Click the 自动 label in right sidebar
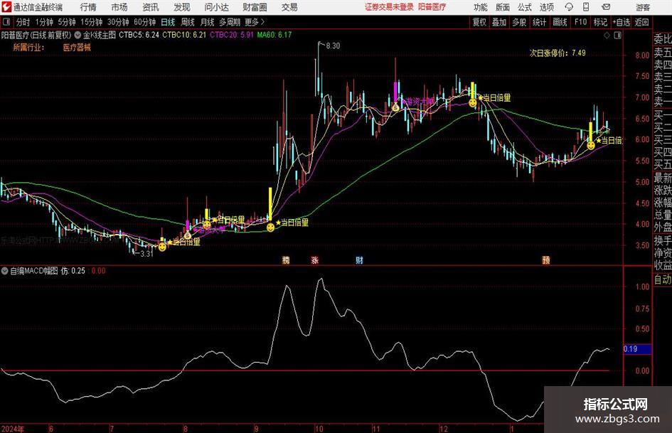672x433 pixels. click(663, 279)
